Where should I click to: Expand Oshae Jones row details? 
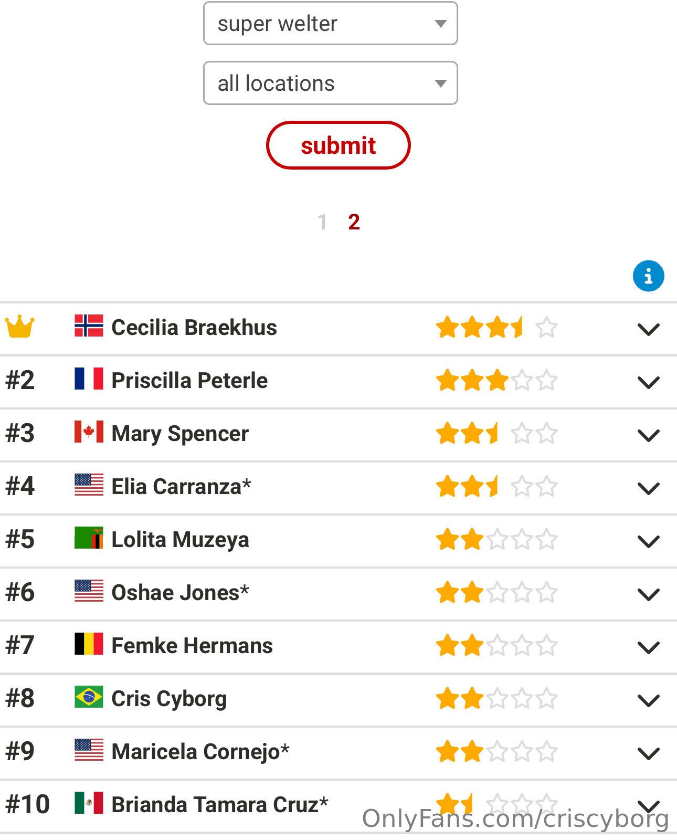pyautogui.click(x=648, y=594)
